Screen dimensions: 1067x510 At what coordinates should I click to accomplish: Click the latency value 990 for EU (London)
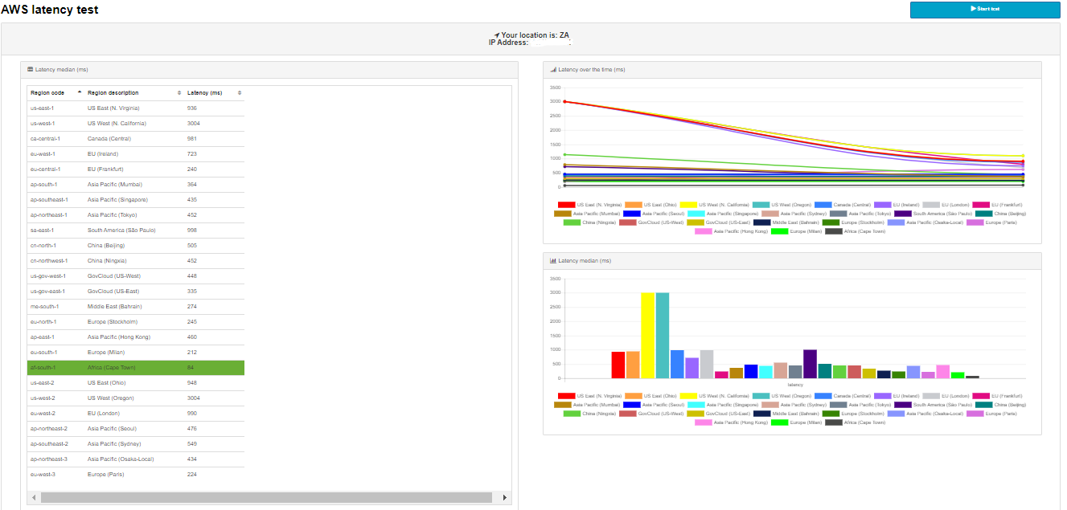pos(191,413)
